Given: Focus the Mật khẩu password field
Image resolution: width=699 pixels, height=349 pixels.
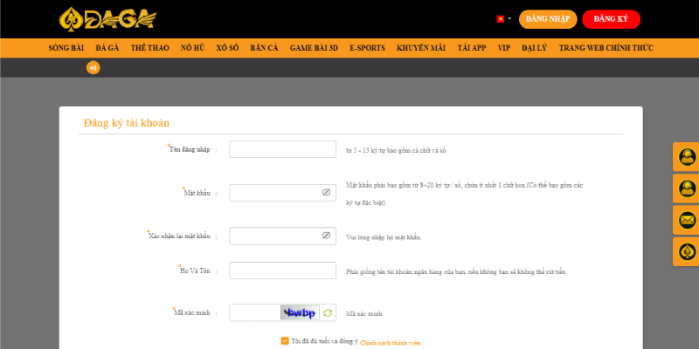Looking at the screenshot, I should [282, 193].
